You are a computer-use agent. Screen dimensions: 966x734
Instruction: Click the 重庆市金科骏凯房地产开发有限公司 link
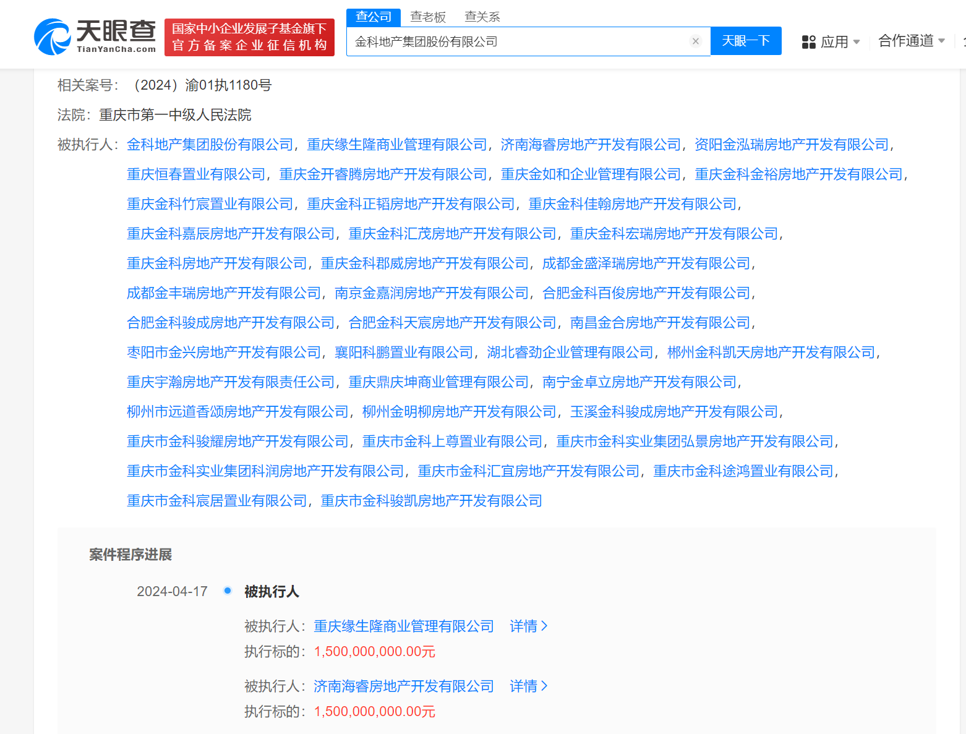[430, 501]
